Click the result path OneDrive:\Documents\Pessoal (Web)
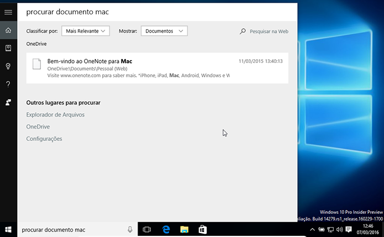 pos(87,69)
